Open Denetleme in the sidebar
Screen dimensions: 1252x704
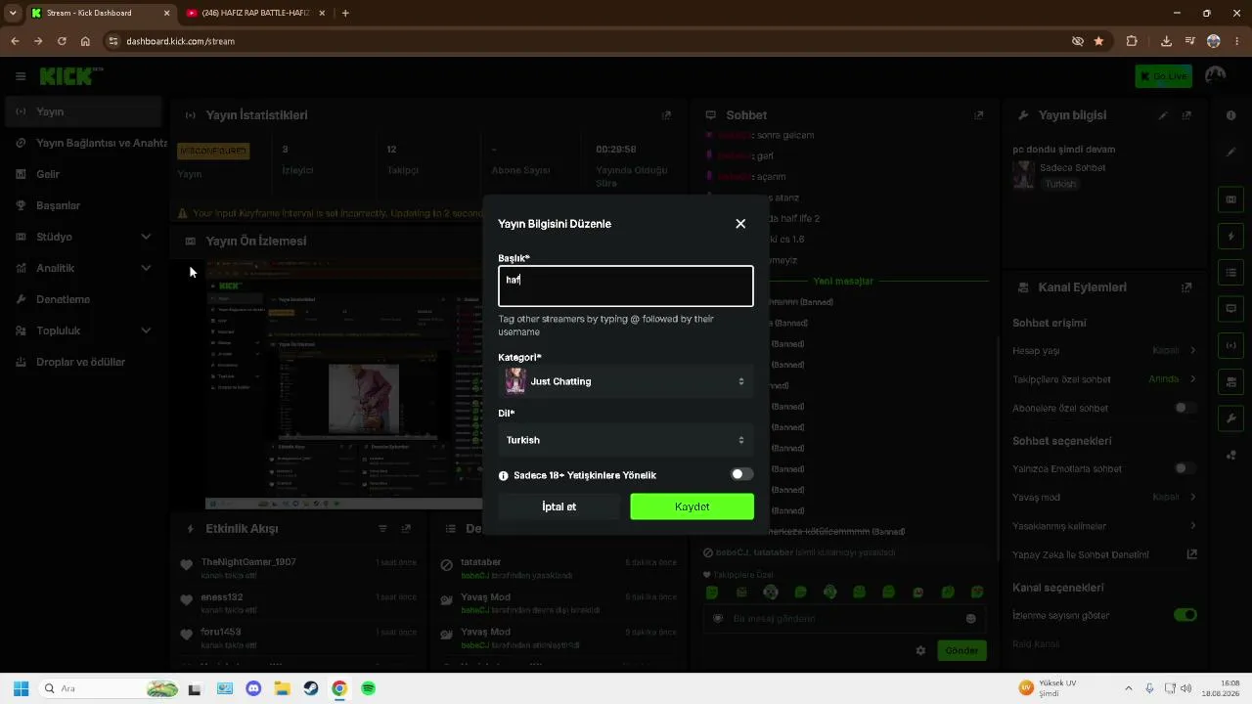pos(84,299)
